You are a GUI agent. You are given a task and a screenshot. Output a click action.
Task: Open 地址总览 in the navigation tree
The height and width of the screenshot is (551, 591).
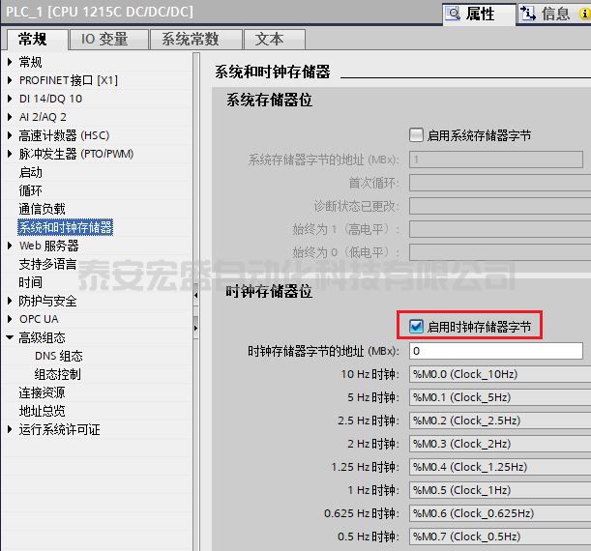pos(43,411)
